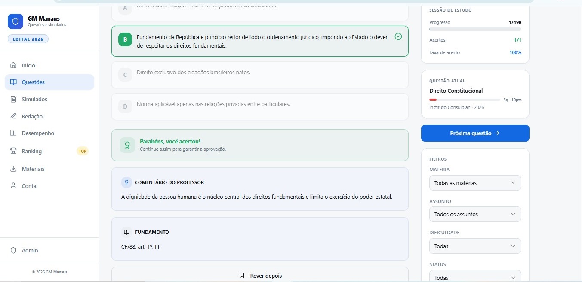This screenshot has width=582, height=282.
Task: Click the TOP badge next to Ranking
Action: pos(83,151)
